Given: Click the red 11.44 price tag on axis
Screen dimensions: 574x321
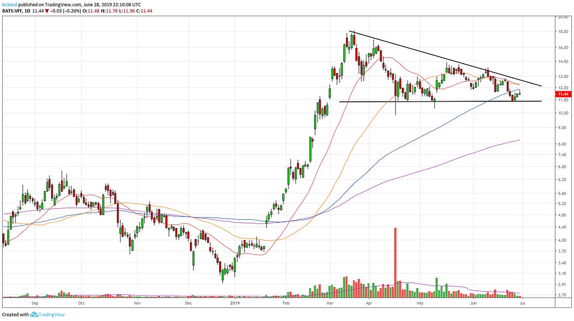Looking at the screenshot, I should 563,94.
